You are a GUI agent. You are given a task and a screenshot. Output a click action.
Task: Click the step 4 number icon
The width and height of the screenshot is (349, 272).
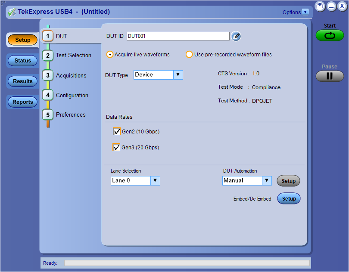click(48, 95)
